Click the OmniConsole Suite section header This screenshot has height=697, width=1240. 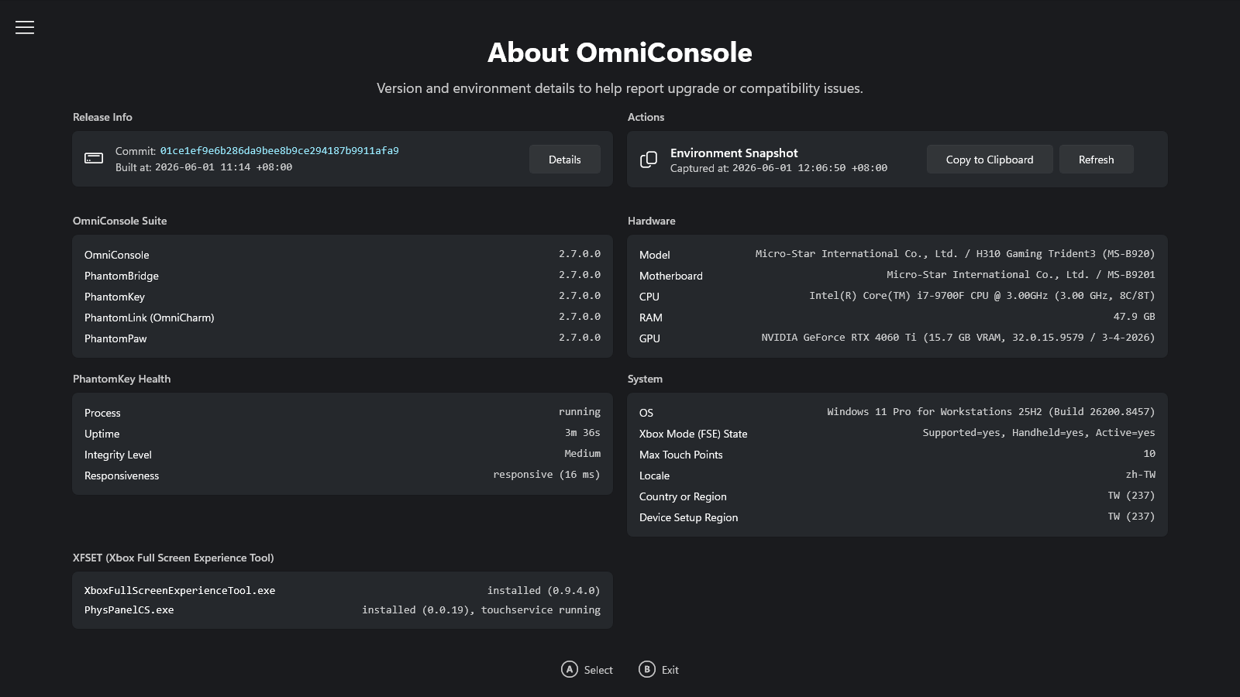120,221
